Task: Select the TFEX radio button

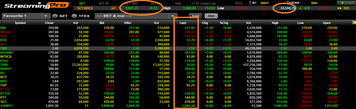Action: click(74, 16)
